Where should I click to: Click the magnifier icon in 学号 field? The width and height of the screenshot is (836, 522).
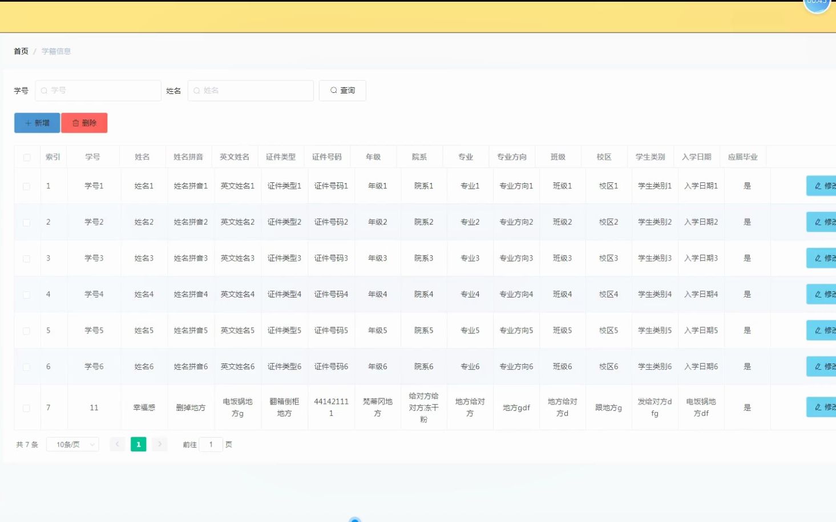44,91
